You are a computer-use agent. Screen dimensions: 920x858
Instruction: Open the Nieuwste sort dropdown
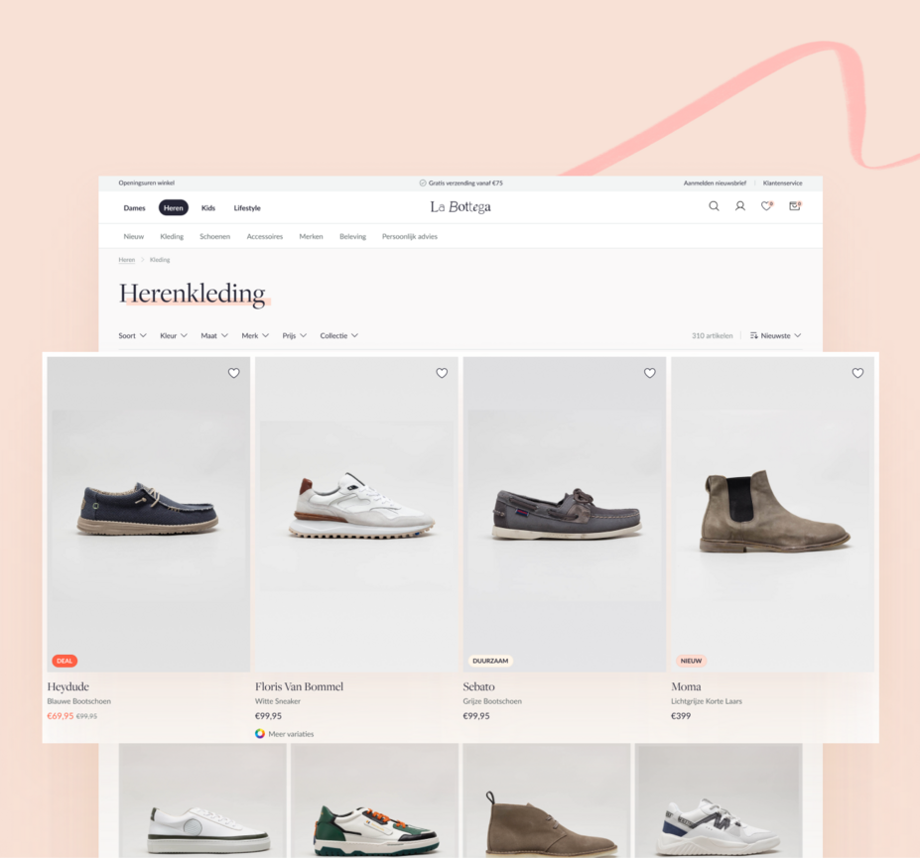point(775,336)
